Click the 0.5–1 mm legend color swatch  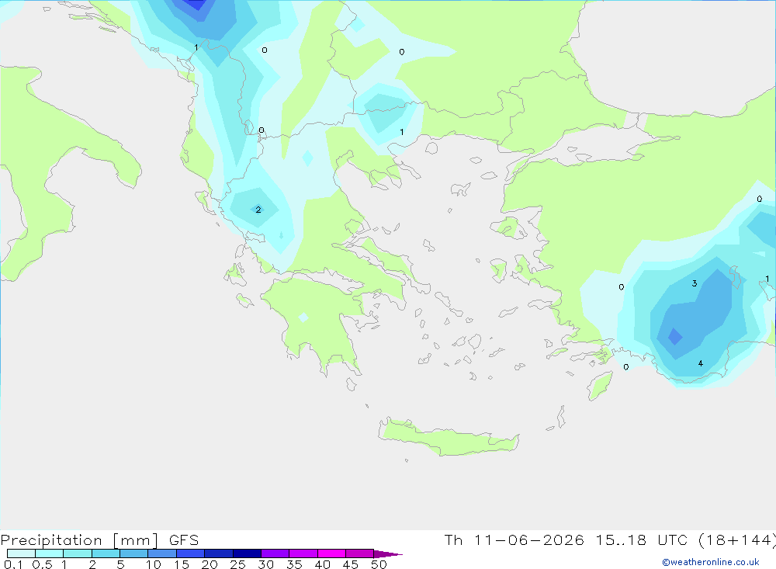[50, 553]
